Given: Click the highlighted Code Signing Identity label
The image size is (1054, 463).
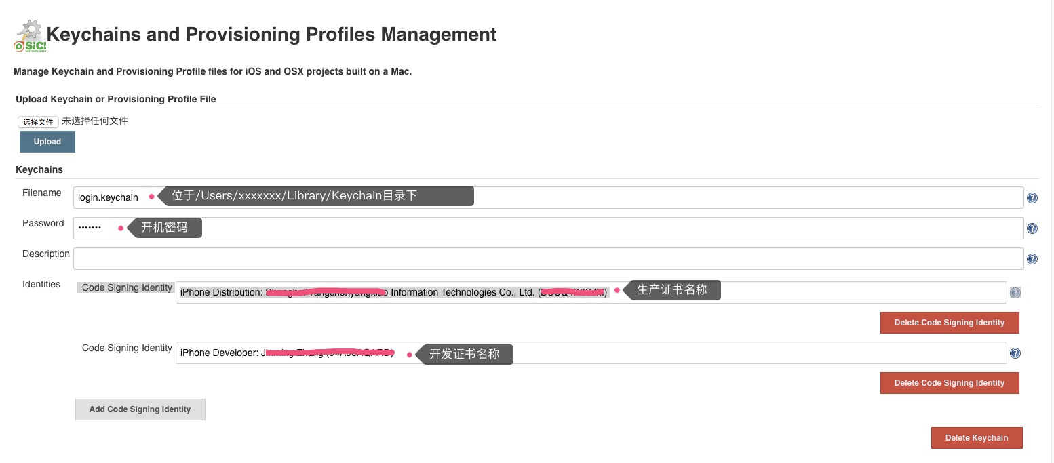Looking at the screenshot, I should pos(127,287).
